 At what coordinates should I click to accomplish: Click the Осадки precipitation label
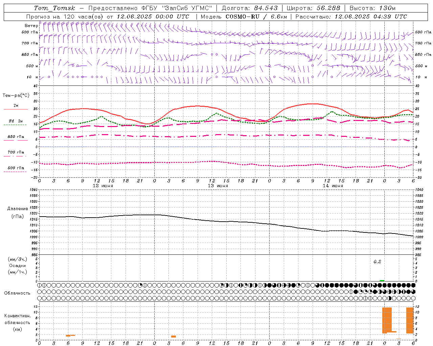18,266
